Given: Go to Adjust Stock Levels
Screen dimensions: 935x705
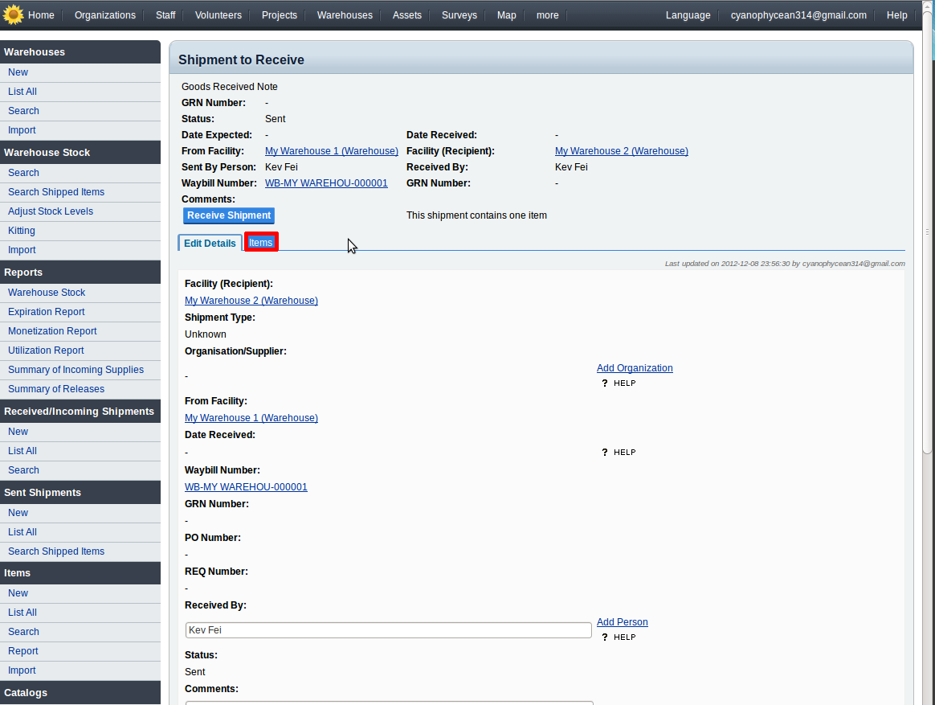Looking at the screenshot, I should 51,211.
